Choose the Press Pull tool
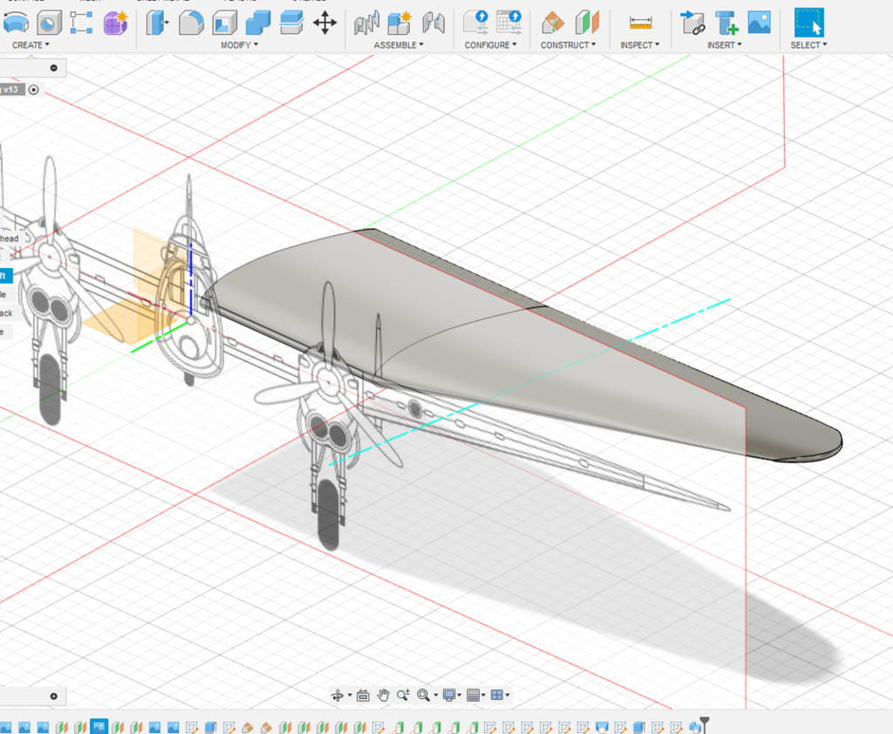Screen dimensions: 893x734 157,23
